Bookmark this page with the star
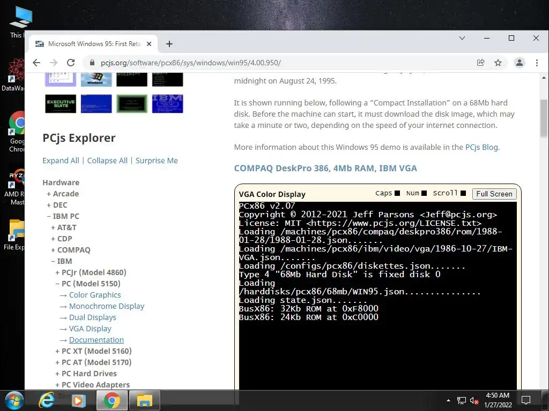The height and width of the screenshot is (411, 549). click(x=498, y=63)
